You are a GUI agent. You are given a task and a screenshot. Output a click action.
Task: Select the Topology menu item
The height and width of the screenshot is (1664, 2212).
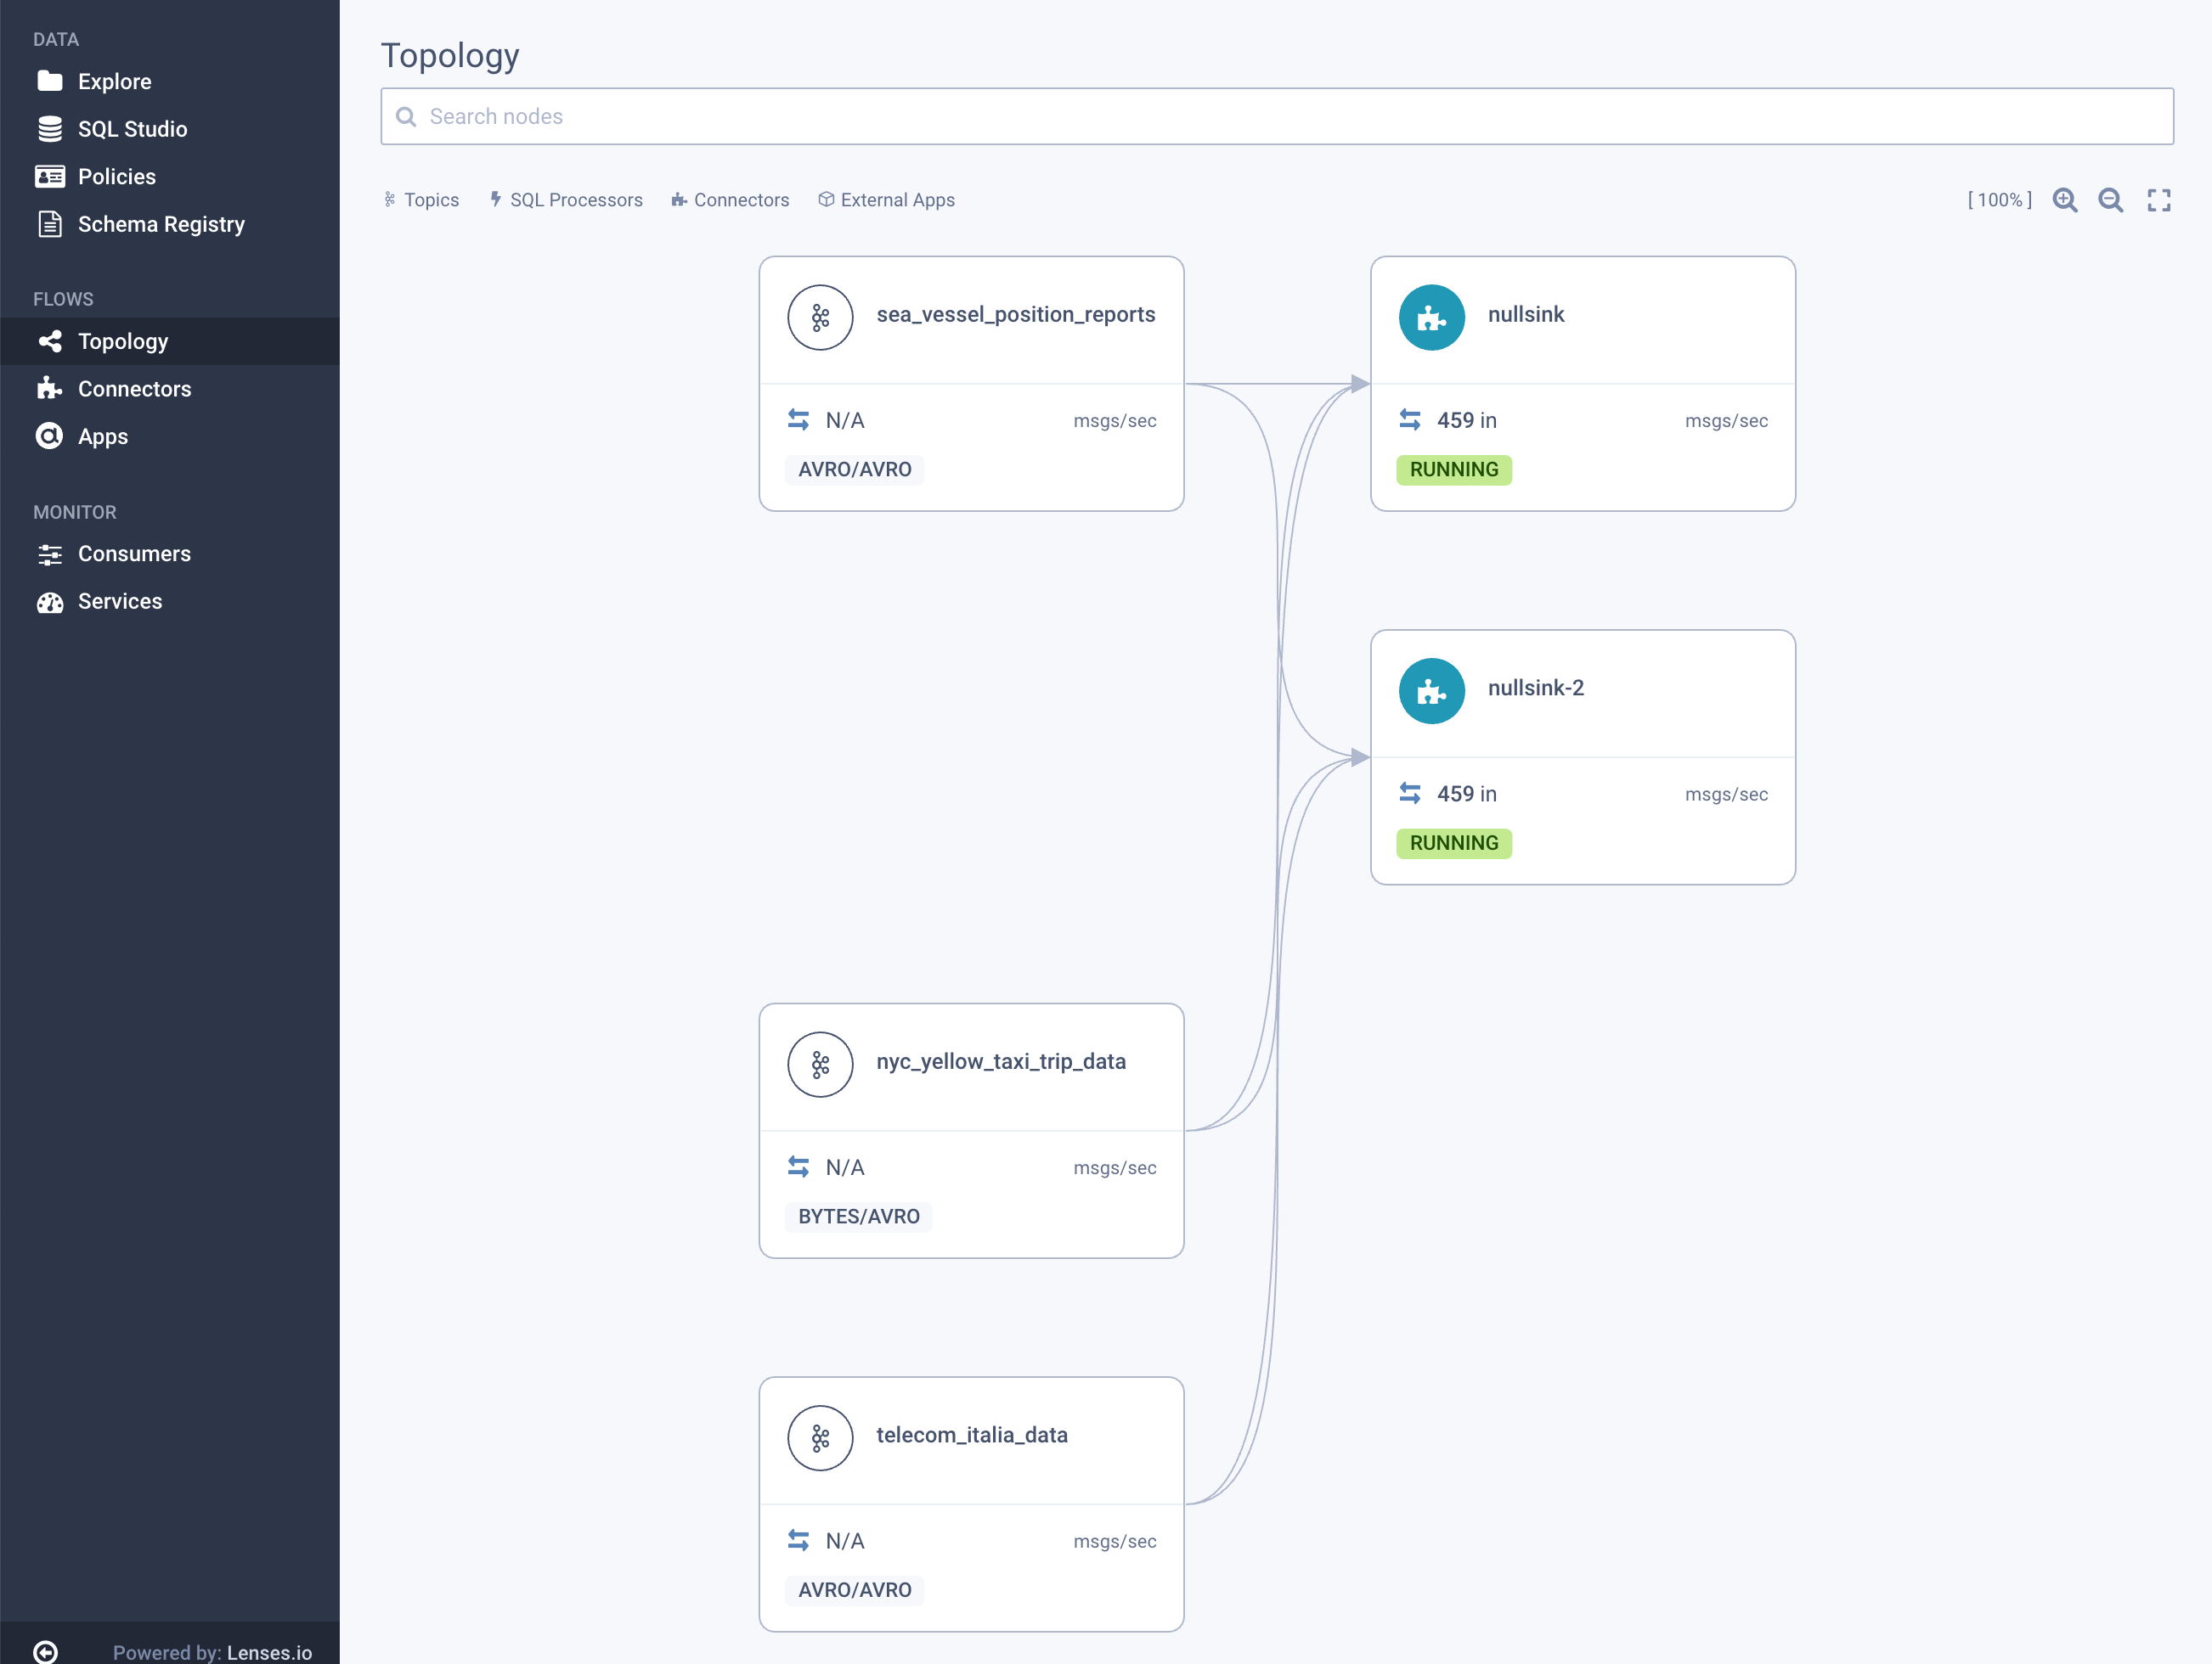[122, 340]
